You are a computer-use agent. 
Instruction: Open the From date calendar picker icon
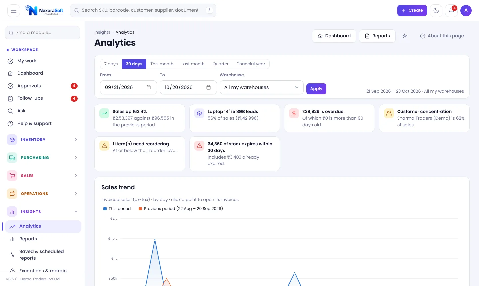point(149,87)
